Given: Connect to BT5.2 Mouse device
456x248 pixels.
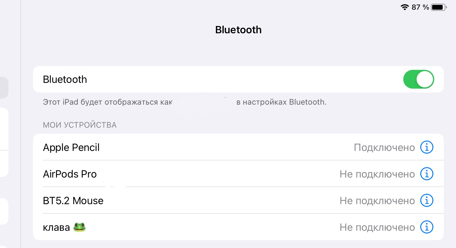Looking at the screenshot, I should tap(73, 201).
